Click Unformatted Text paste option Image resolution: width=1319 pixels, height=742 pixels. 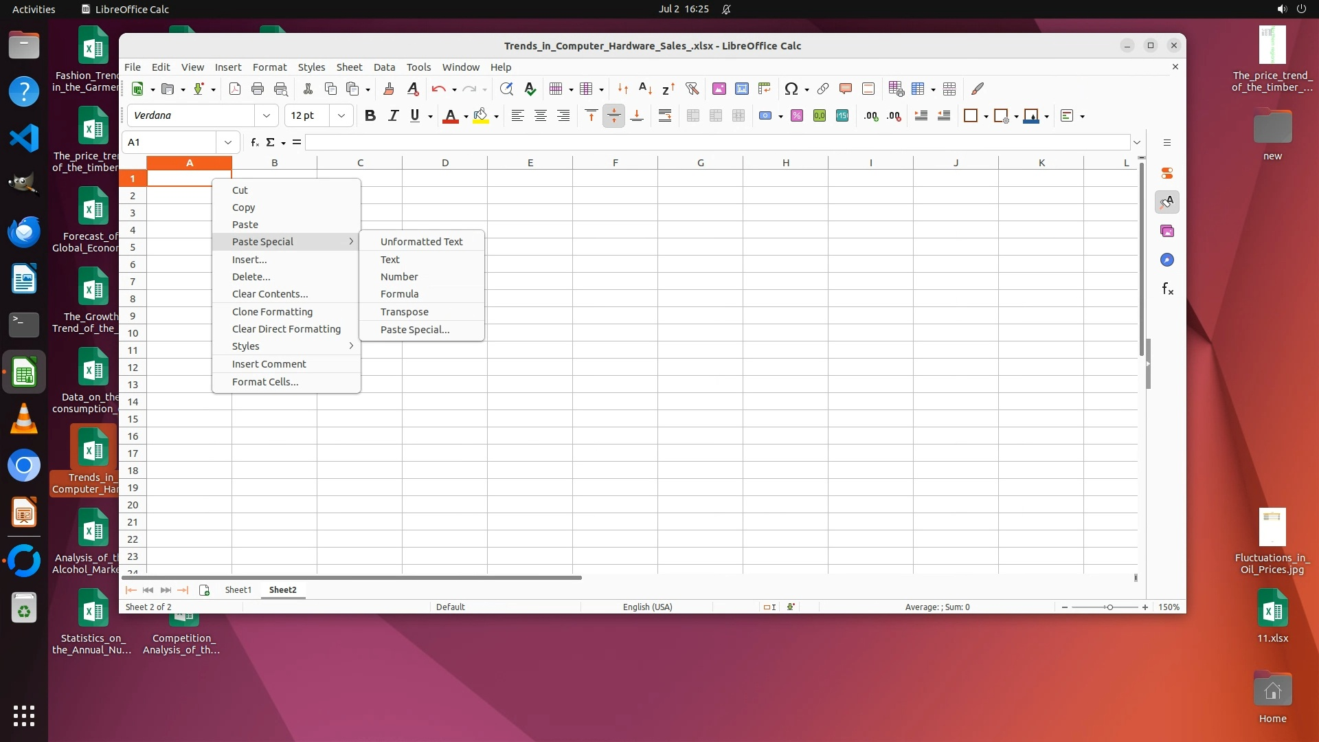[421, 242]
